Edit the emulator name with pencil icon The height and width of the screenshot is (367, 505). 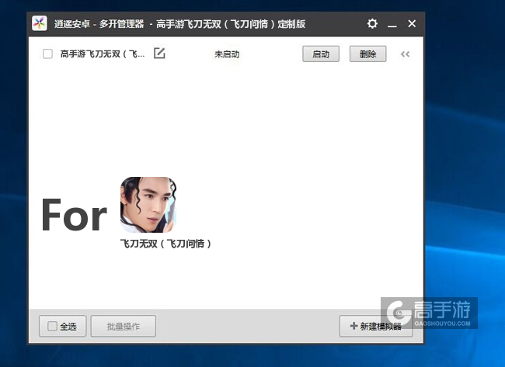pos(159,53)
